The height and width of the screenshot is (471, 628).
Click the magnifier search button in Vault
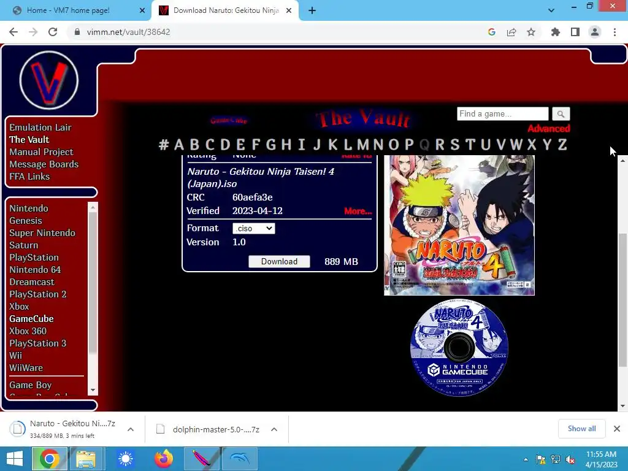(x=561, y=114)
